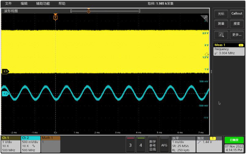Click the AFG button
246x154 pixels.
(x=164, y=144)
